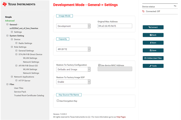This screenshot has height=120, width=181.
Task: Collapse the Network Applications node icon
Action: (x=12, y=77)
